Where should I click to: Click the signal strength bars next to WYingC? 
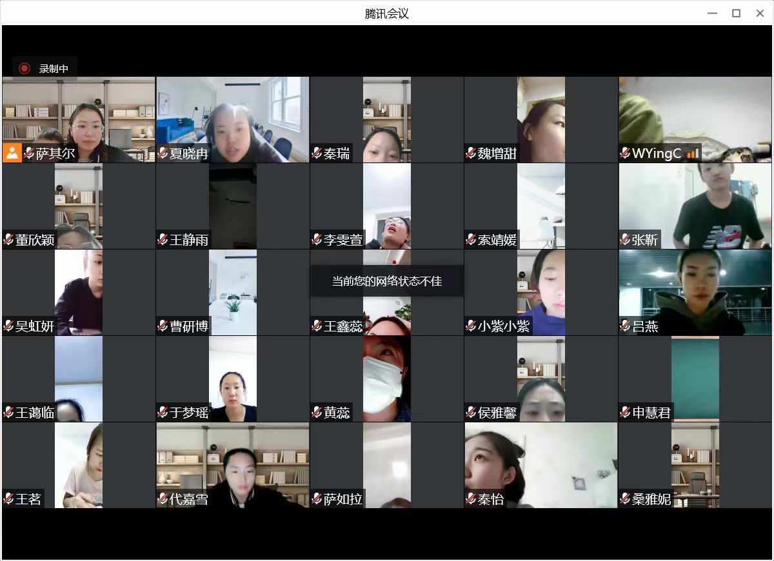tap(693, 153)
